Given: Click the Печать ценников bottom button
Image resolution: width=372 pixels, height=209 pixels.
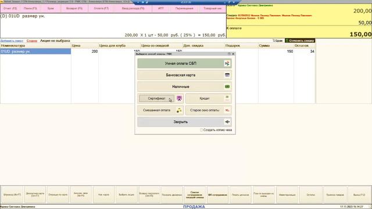Looking at the screenshot, I should tap(240, 194).
